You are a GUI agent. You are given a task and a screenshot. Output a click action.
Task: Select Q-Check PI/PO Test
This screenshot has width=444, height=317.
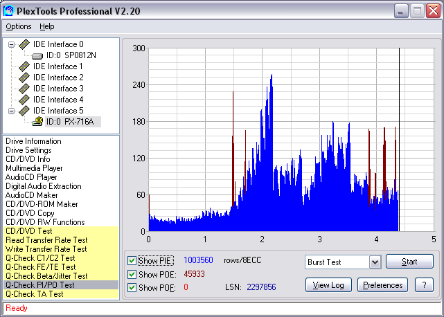(61, 285)
